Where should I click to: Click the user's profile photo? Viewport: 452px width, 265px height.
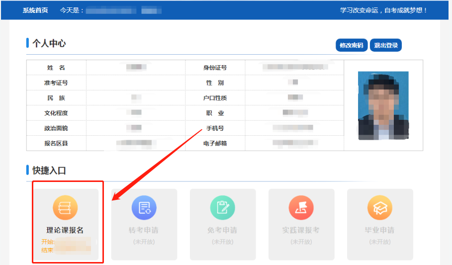383,105
